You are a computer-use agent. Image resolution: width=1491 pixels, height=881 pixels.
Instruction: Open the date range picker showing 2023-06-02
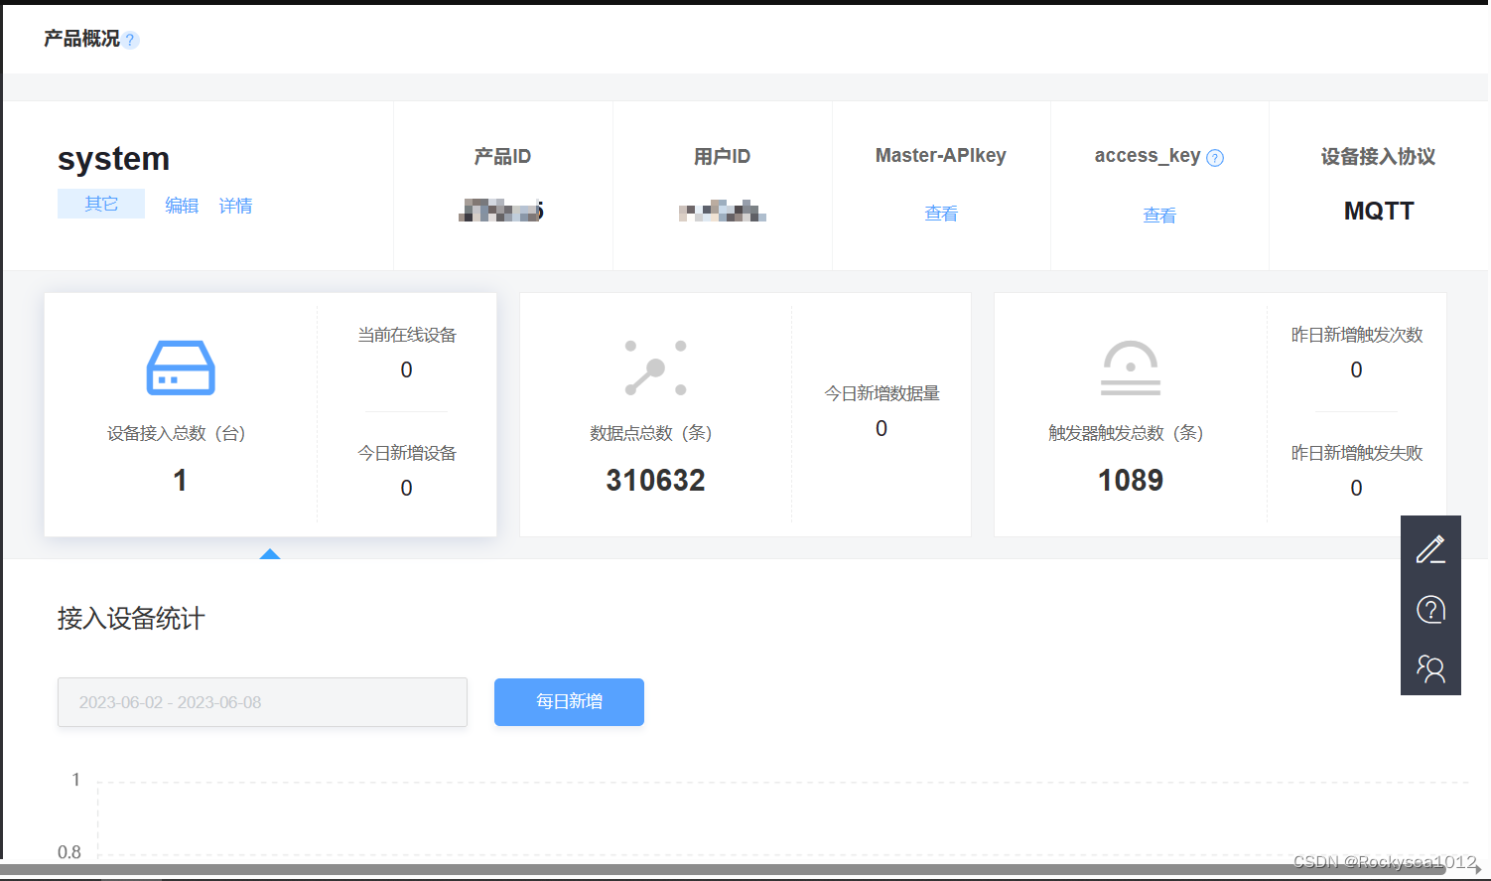[262, 702]
